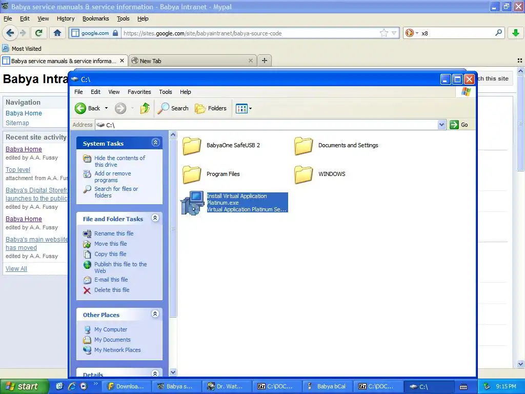Click Publish this file to the Web
525x394 pixels.
coord(120,267)
